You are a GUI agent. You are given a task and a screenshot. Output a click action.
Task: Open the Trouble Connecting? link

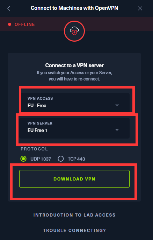click(x=74, y=230)
